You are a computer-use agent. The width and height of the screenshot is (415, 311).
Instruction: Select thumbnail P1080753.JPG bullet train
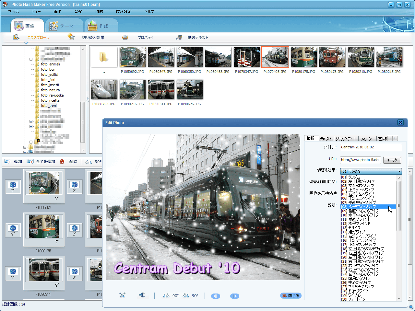coord(104,90)
